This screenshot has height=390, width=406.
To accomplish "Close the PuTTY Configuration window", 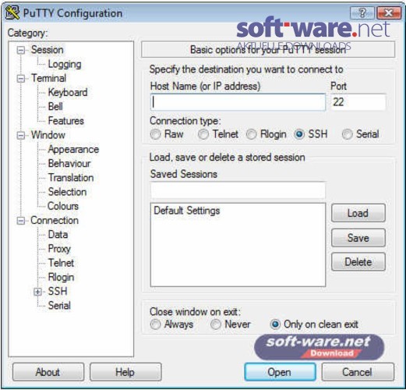I will (x=388, y=12).
